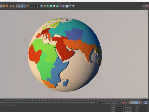This screenshot has height=112, width=149.
Task: Open the Mesh menu
Action: (x=11, y=3)
